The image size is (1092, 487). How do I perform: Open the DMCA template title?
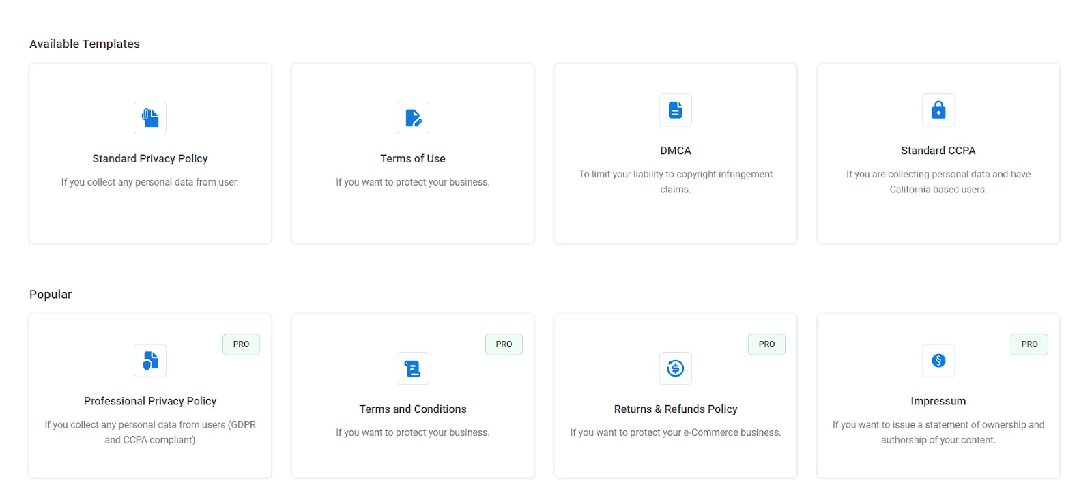point(676,150)
